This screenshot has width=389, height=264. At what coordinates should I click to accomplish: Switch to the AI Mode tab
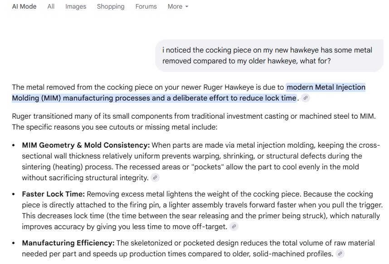tap(24, 6)
